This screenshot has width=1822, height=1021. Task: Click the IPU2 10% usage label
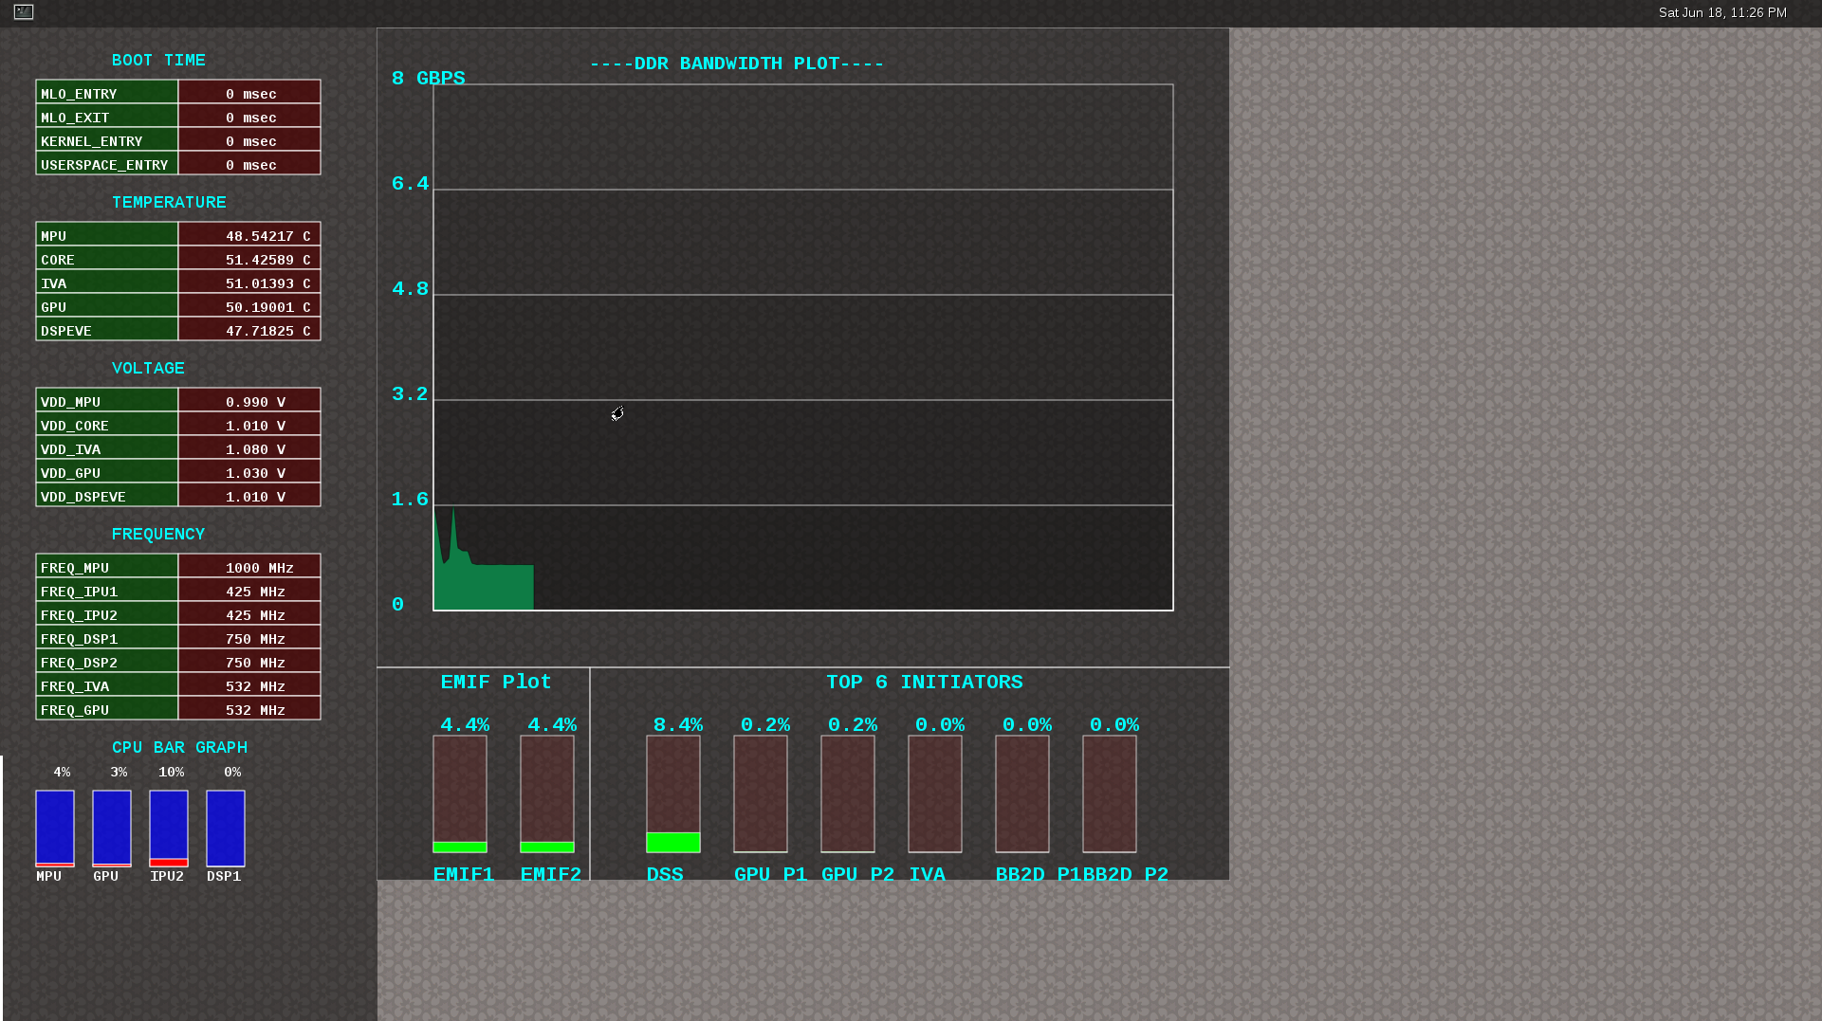coord(172,772)
